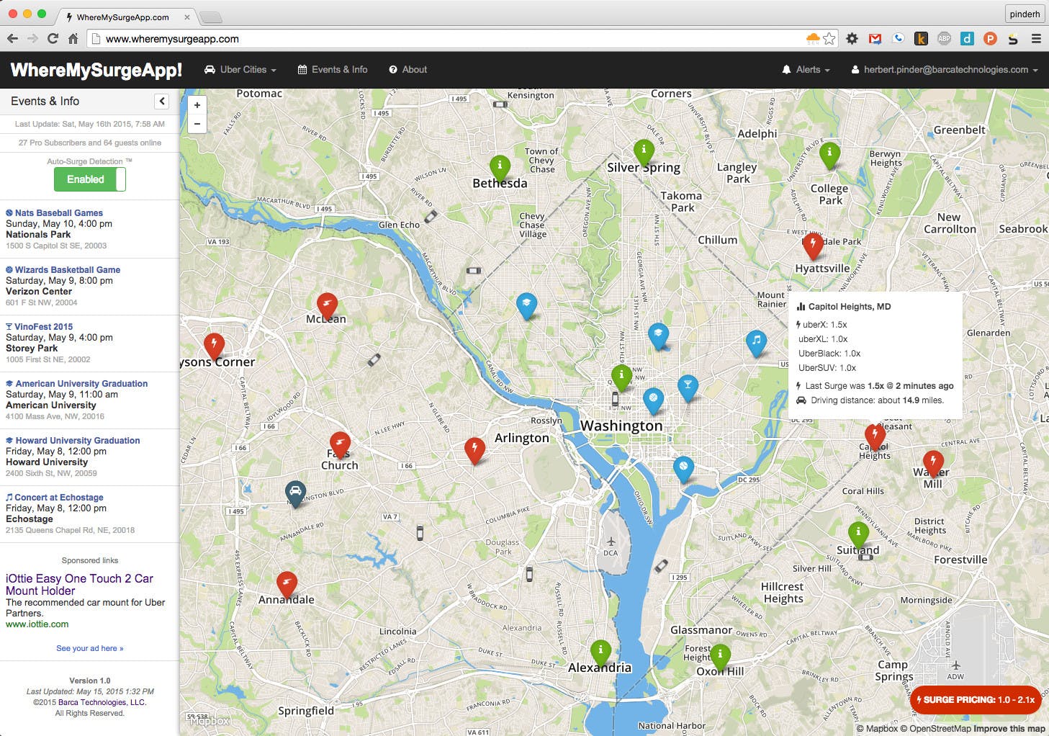Zoom in the map with plus button

(x=197, y=105)
